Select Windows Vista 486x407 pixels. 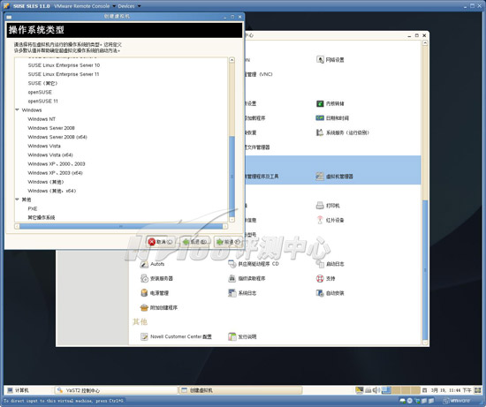tap(44, 147)
